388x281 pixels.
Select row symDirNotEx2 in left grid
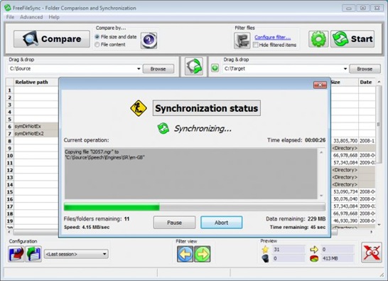tap(36, 134)
